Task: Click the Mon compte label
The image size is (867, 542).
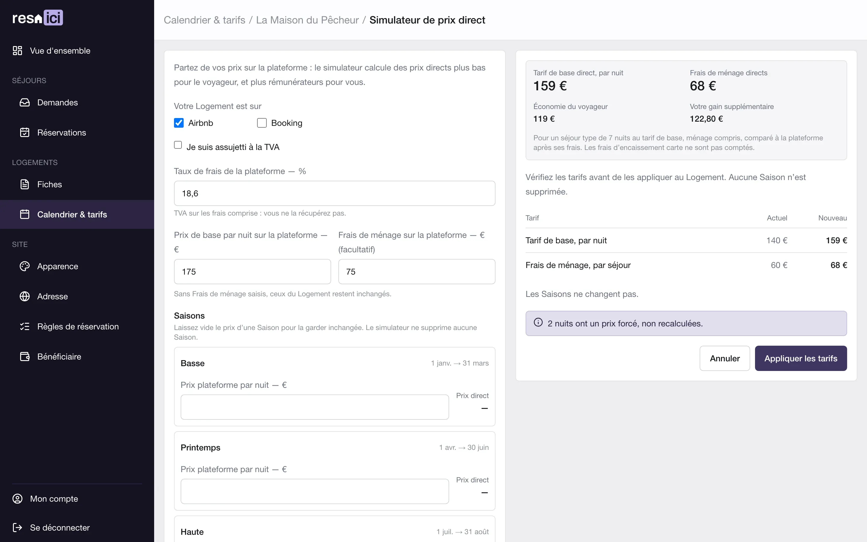Action: pyautogui.click(x=54, y=499)
